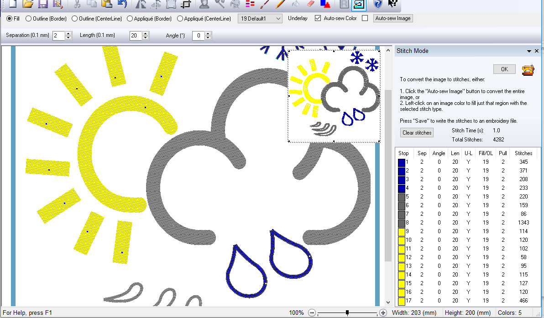Click the flip vertically icon
Viewport: 544px width, 318px height.
tap(156, 4)
